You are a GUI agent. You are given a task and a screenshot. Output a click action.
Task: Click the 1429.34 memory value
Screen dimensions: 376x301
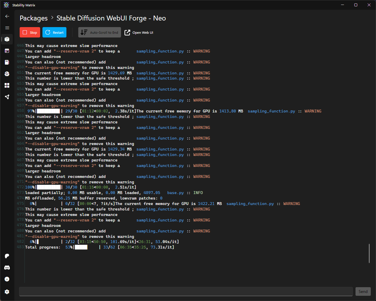[x=116, y=149]
